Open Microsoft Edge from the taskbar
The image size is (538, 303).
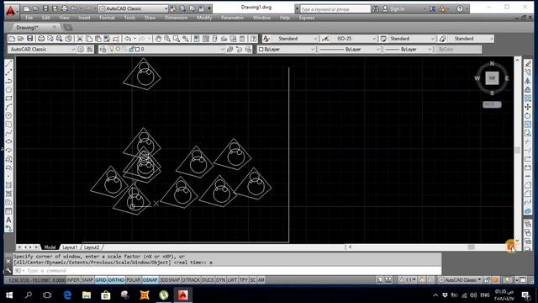pyautogui.click(x=67, y=295)
